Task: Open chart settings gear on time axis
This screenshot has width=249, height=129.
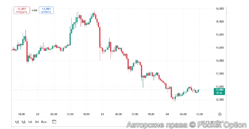Action: (x=220, y=114)
